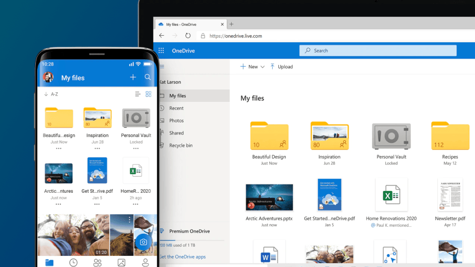Switch to grid view in phone app
This screenshot has width=475, height=267.
pos(148,94)
